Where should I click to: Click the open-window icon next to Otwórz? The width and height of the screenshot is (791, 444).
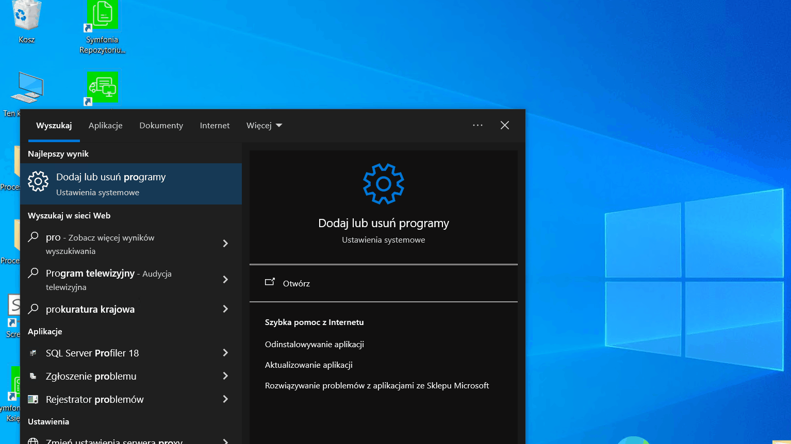tap(270, 282)
